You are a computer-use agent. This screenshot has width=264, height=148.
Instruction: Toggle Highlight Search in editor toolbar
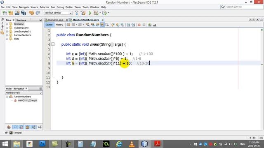102,25
